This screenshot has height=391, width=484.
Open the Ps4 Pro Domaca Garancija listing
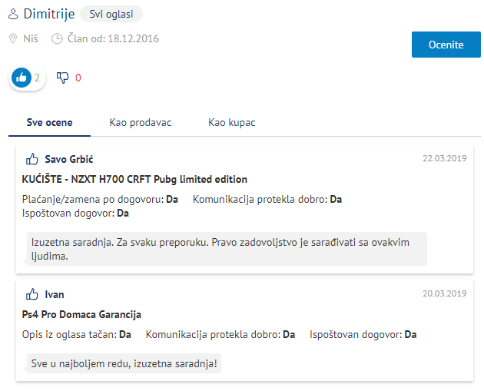coord(82,314)
